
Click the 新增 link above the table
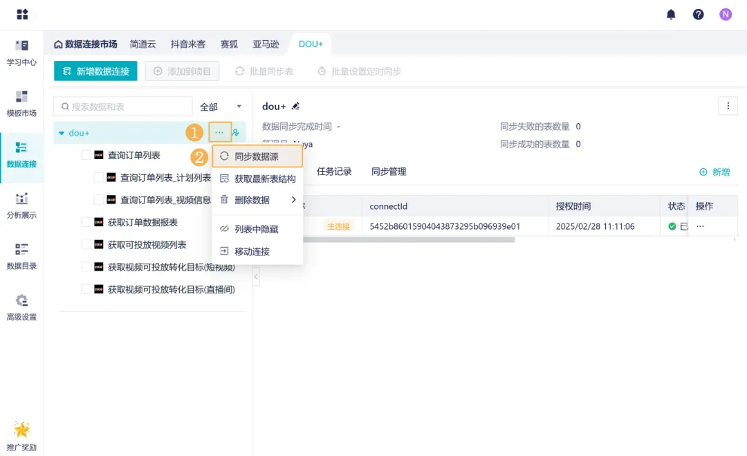(714, 172)
